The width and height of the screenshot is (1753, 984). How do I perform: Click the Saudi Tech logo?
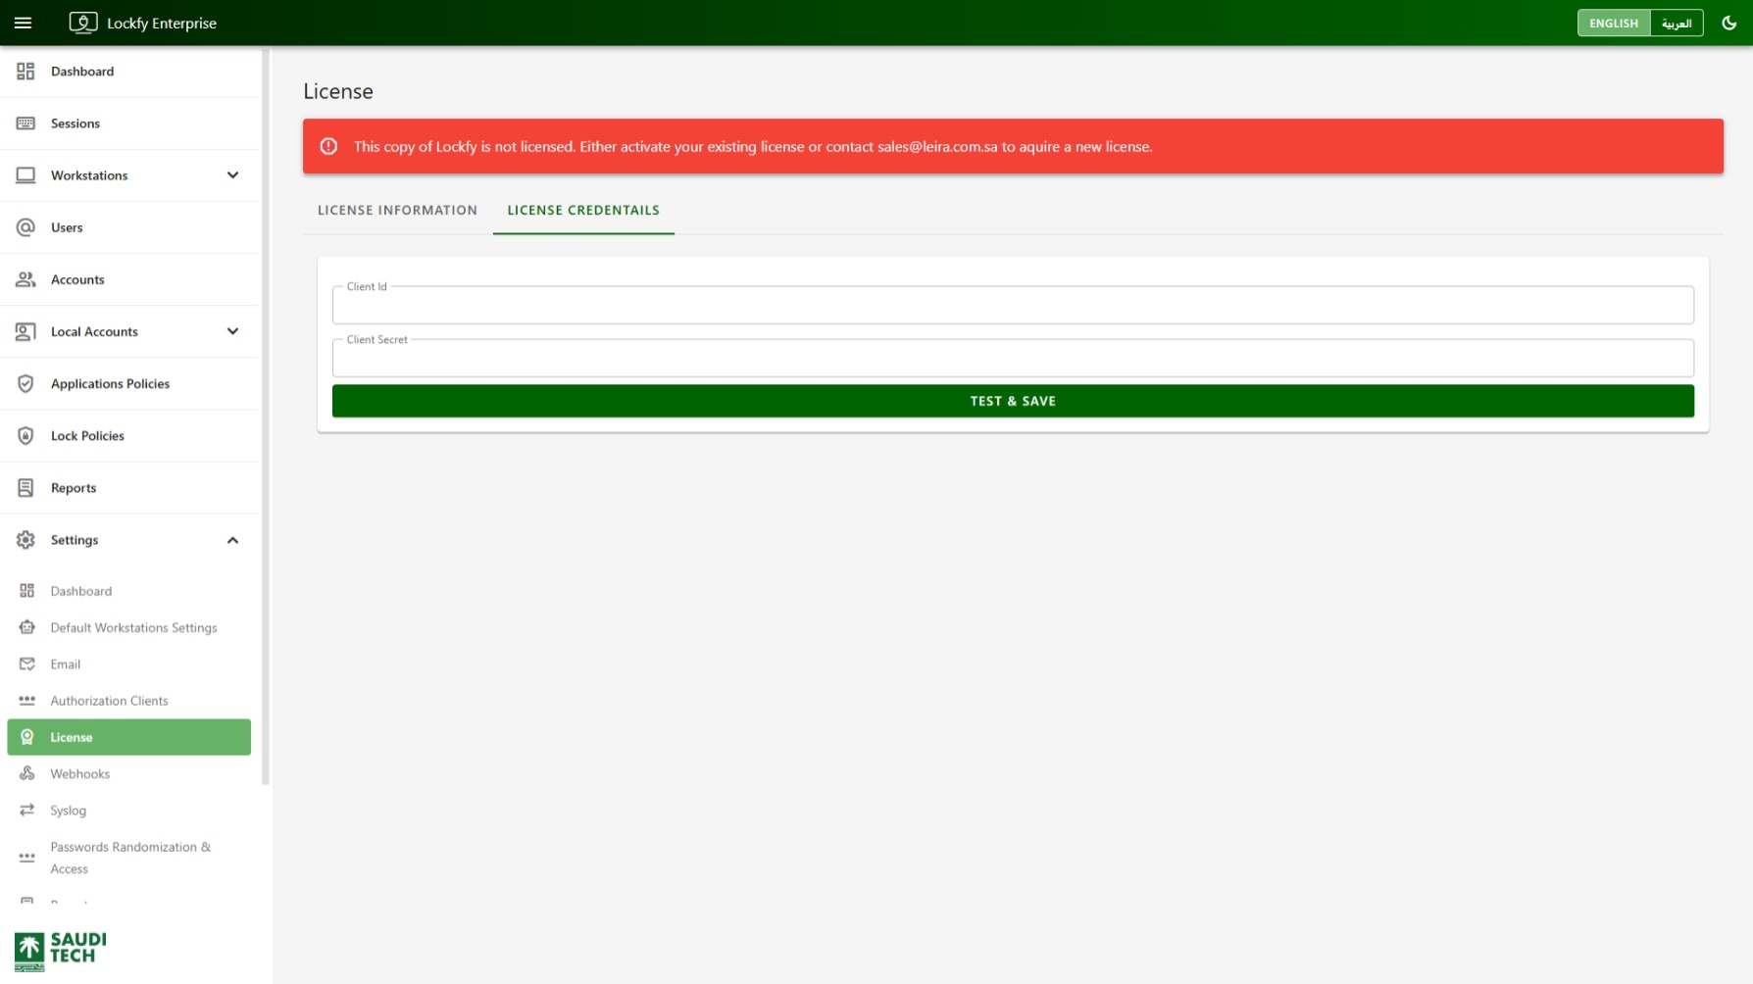(x=61, y=951)
